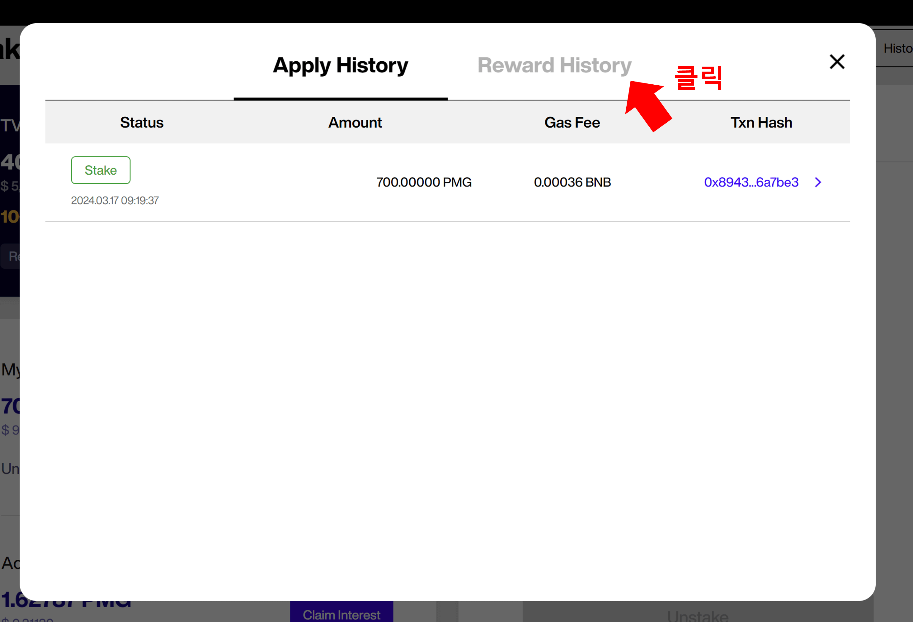913x622 pixels.
Task: Click the partially hidden button at the left edge
Action: [11, 256]
